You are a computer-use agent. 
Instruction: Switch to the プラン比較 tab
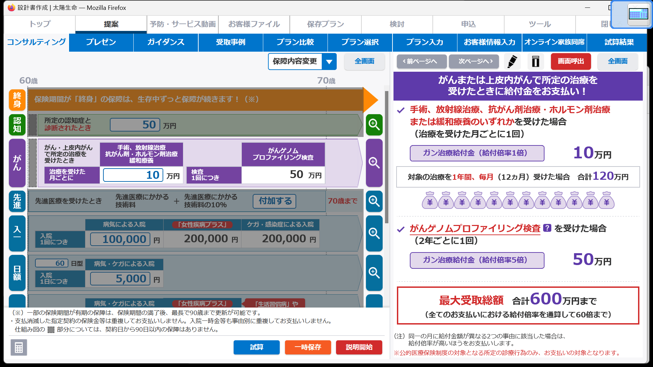295,42
